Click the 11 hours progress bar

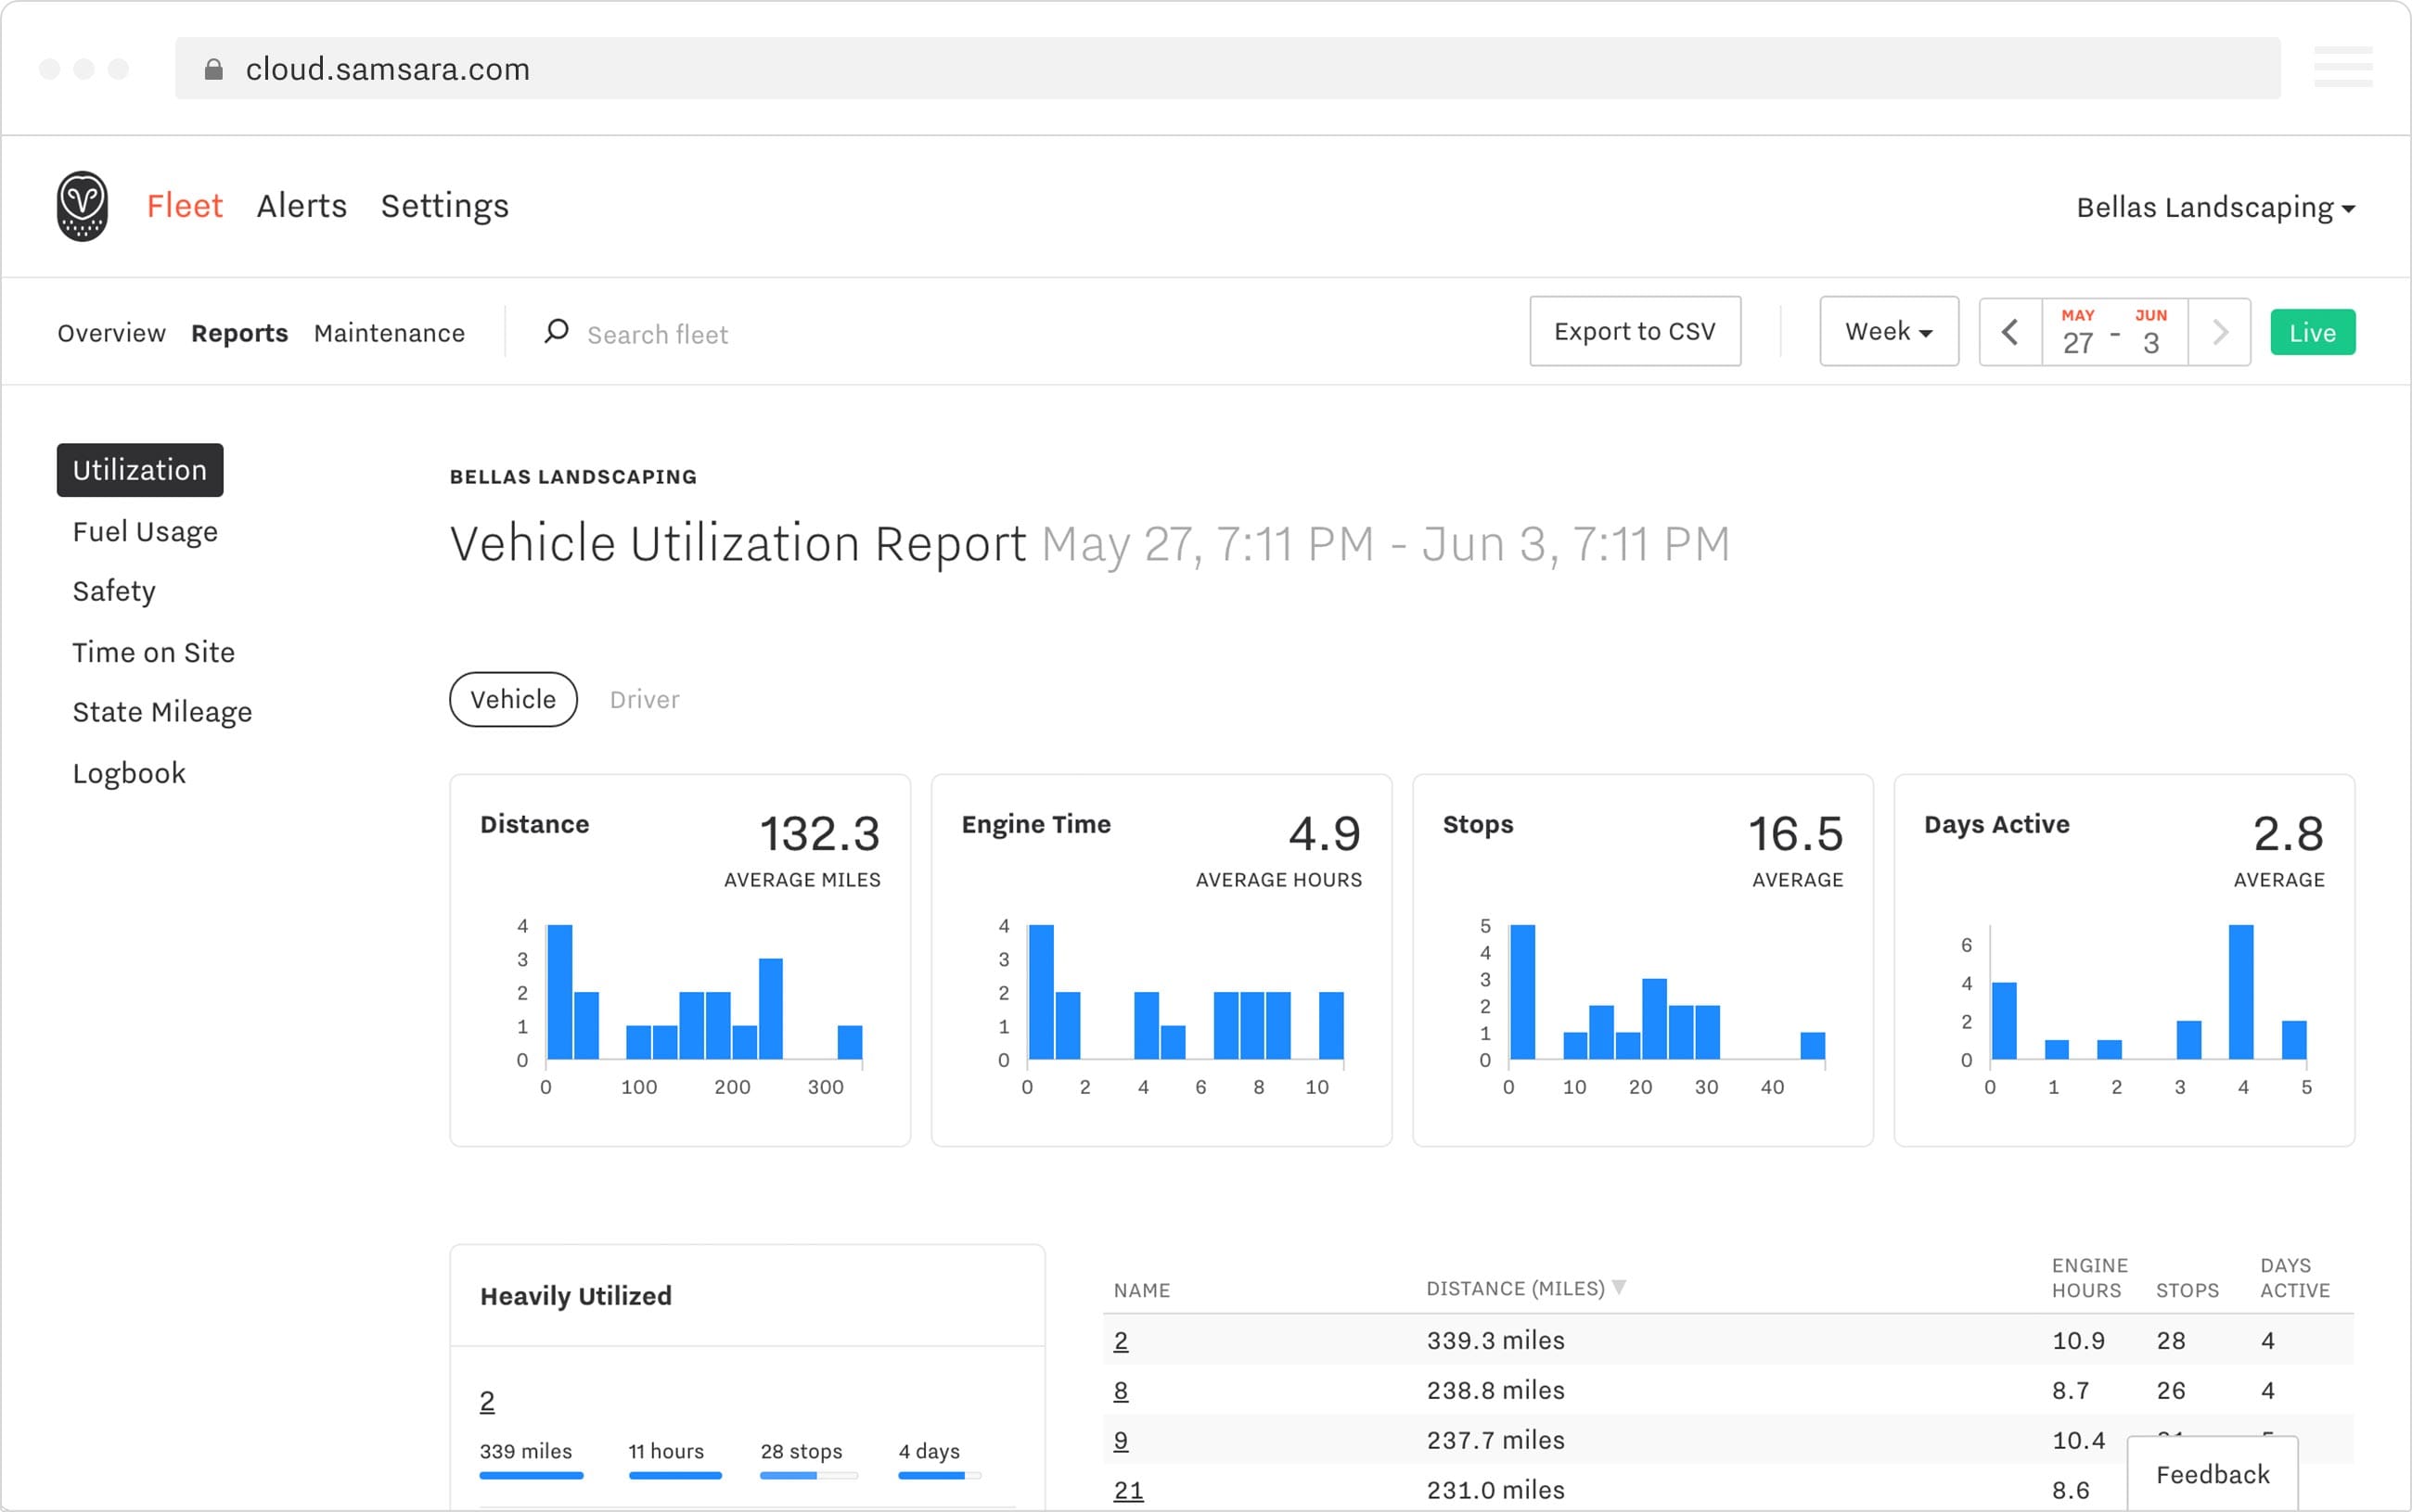[675, 1475]
